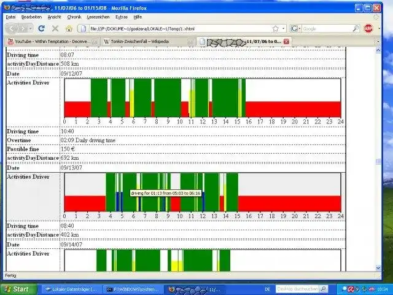Click the Driving time value 08:07

coord(67,55)
